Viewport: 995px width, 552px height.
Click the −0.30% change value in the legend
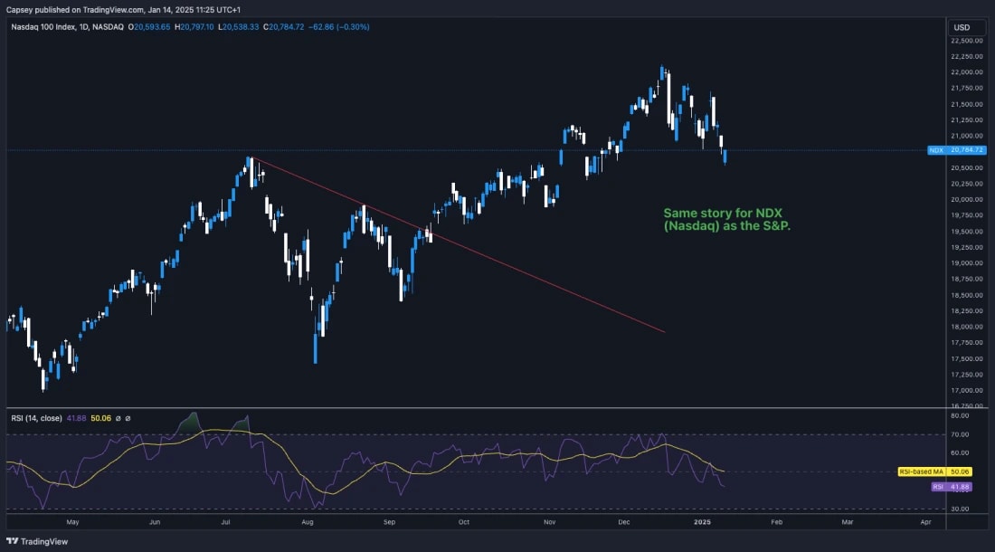click(x=351, y=26)
